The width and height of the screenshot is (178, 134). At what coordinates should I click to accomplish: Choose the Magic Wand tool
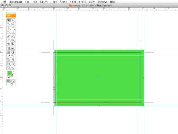click(x=9, y=24)
